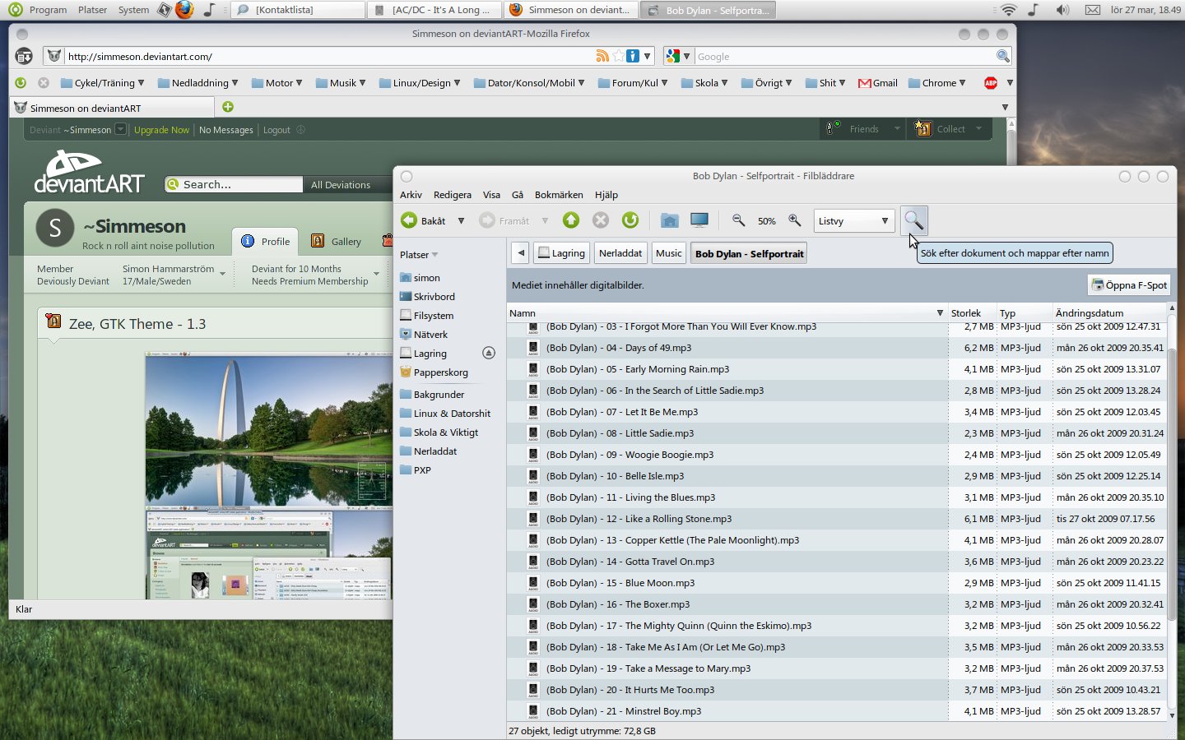Select file 12 - Like a Rolling Stone.mp3
1185x740 pixels.
pos(836,519)
